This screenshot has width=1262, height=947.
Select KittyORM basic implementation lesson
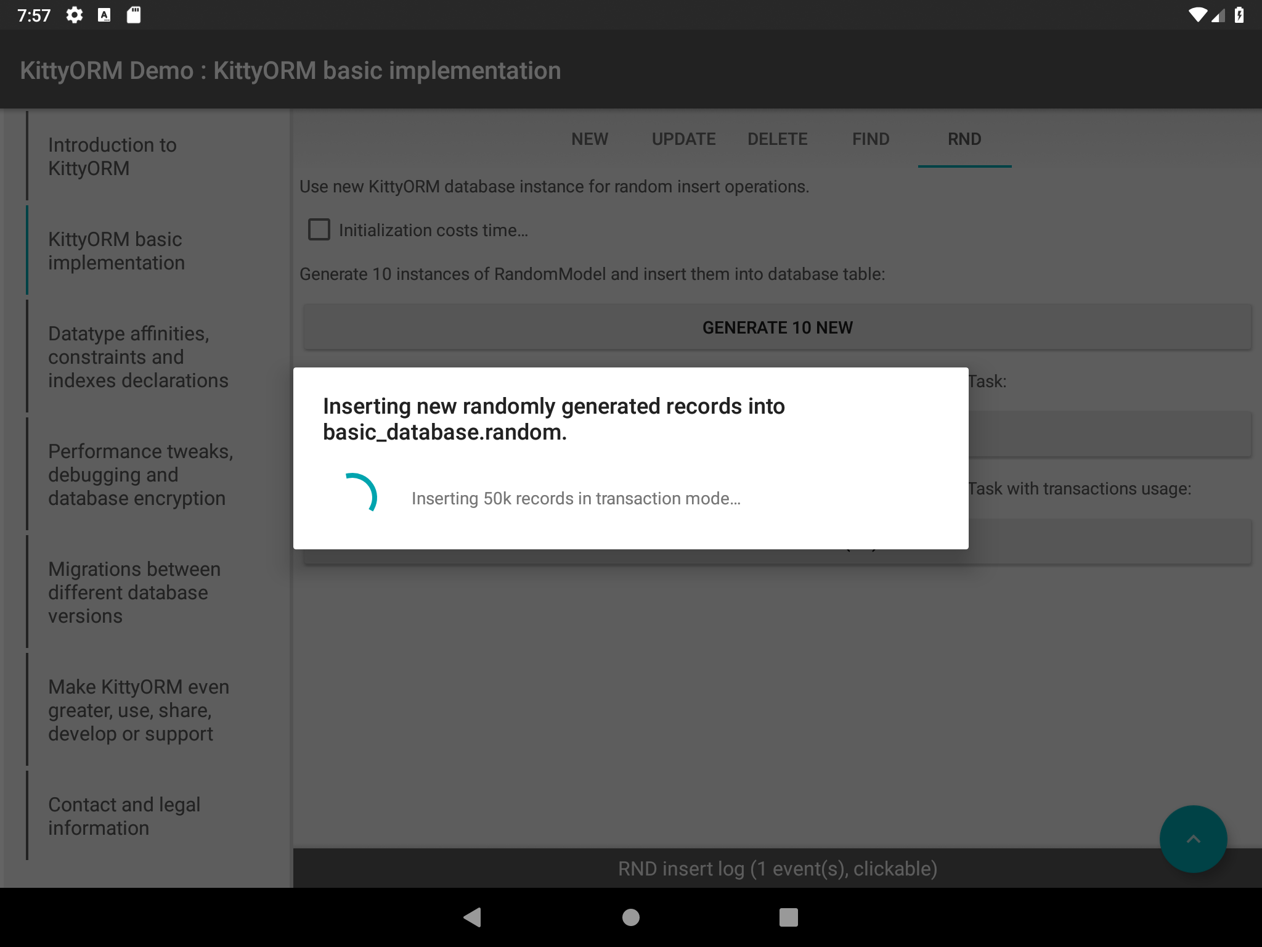pos(158,251)
